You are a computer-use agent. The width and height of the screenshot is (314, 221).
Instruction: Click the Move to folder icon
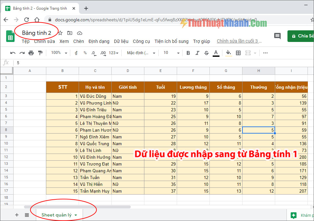pos(70,33)
